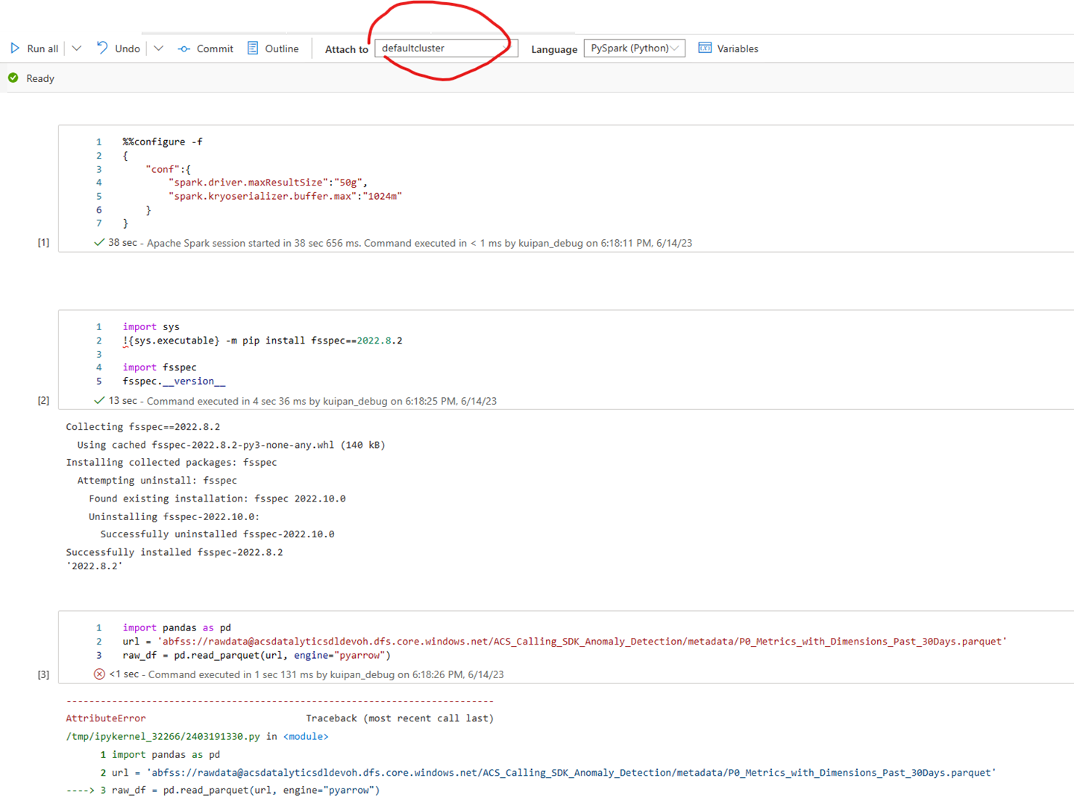Click the Using cached fsspec whl output line
The width and height of the screenshot is (1074, 810).
point(231,445)
